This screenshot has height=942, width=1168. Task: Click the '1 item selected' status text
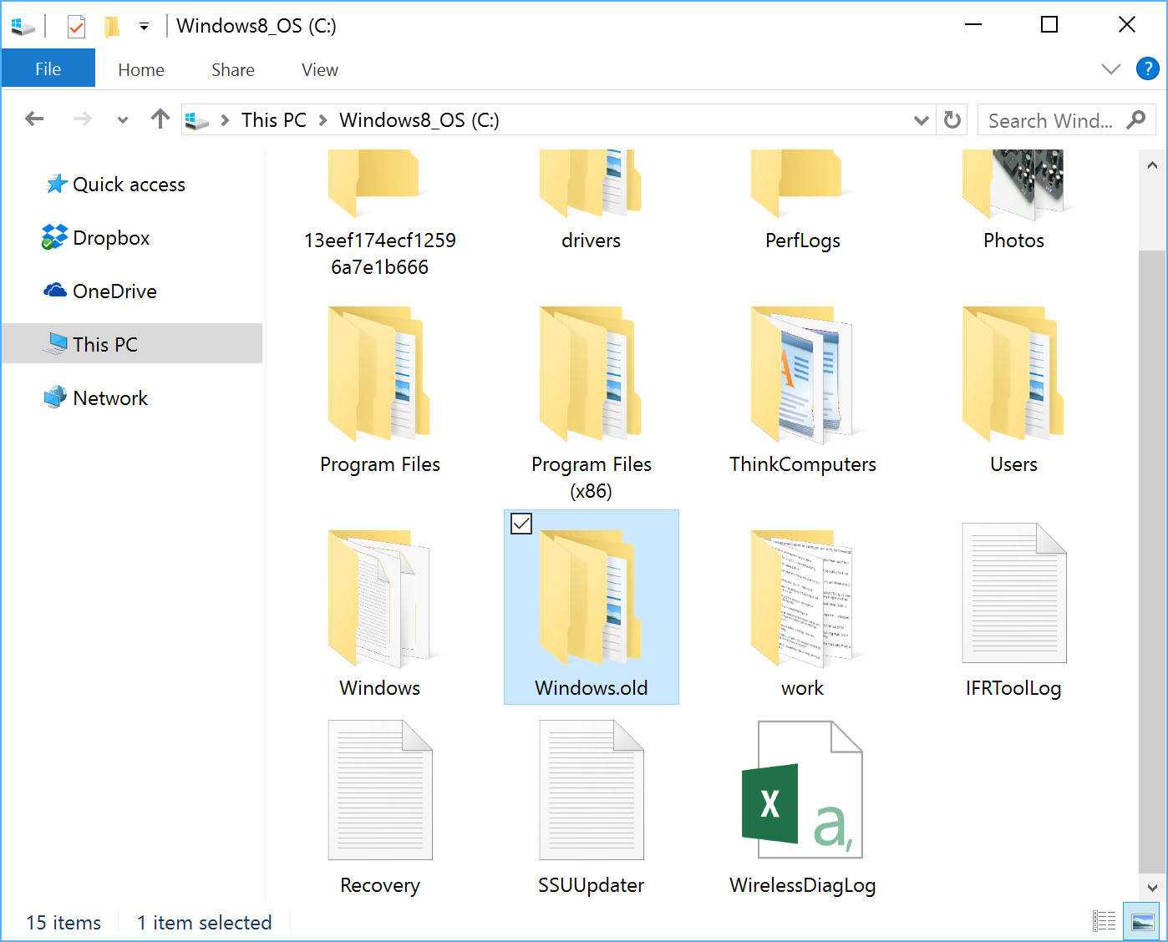pos(205,922)
